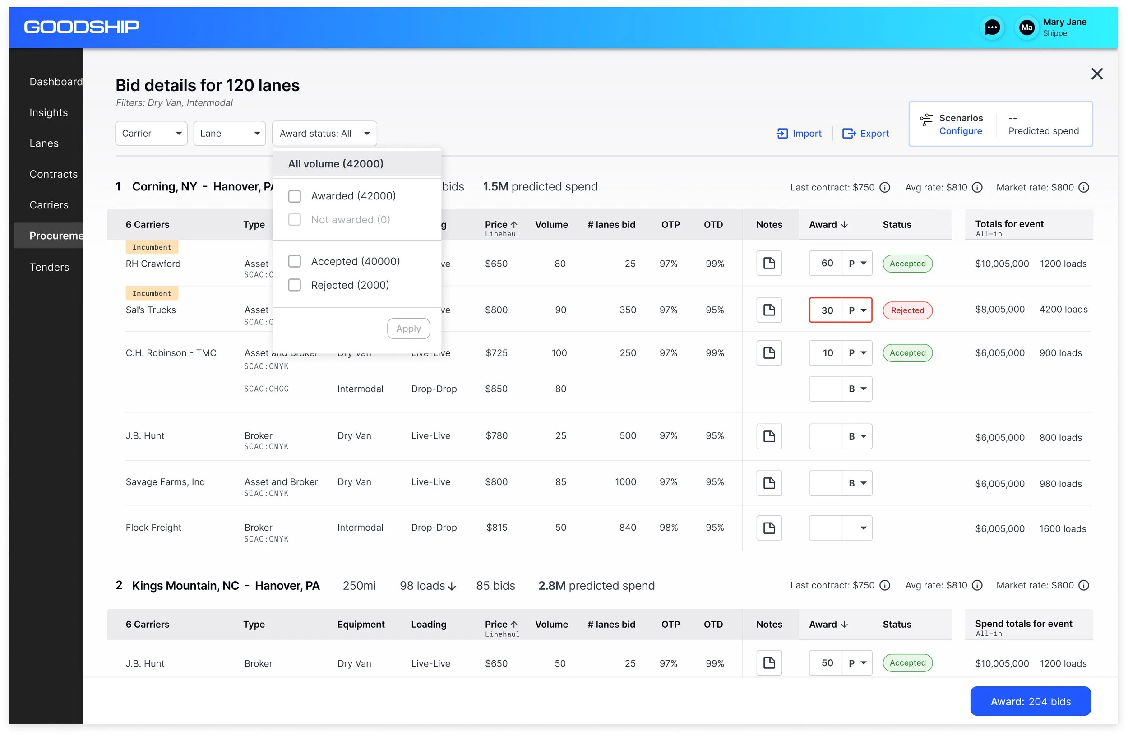Click the Export icon
This screenshot has width=1128, height=736.
(848, 134)
